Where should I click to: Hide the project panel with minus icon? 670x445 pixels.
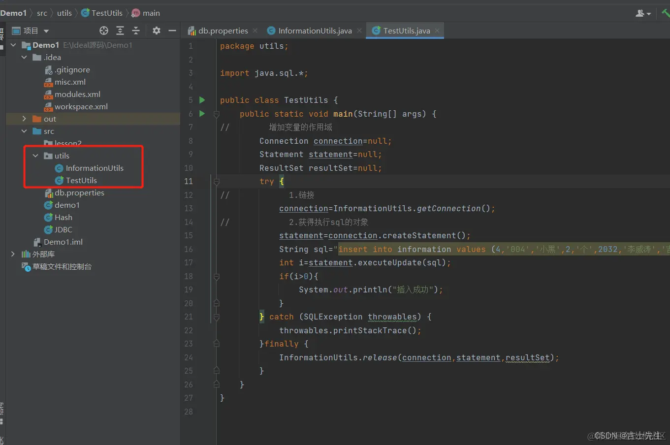pos(172,31)
